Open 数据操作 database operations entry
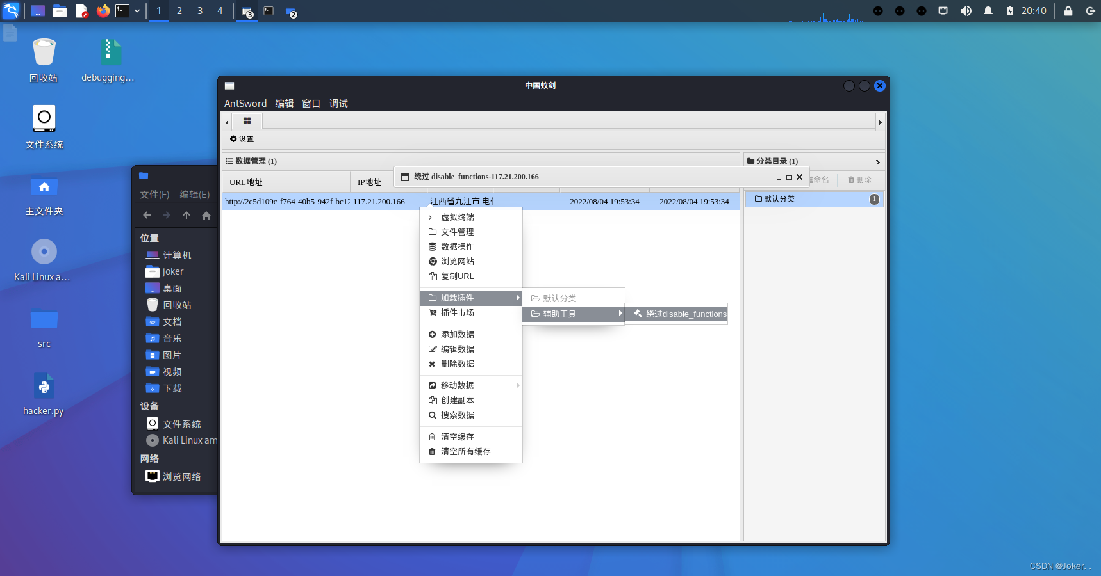Image resolution: width=1101 pixels, height=576 pixels. coord(457,247)
